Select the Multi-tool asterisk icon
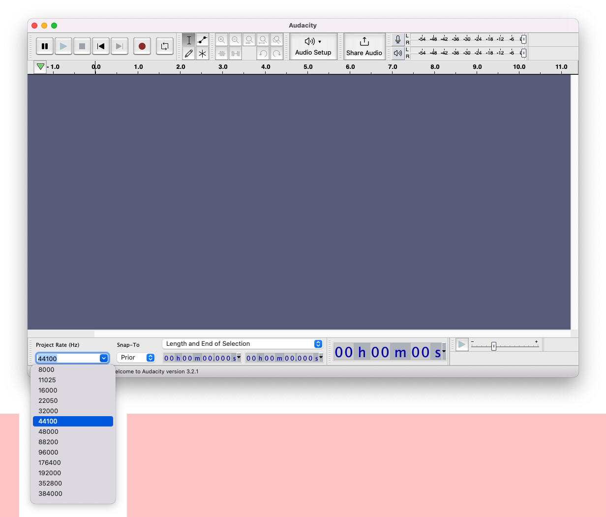This screenshot has width=606, height=517. 203,54
